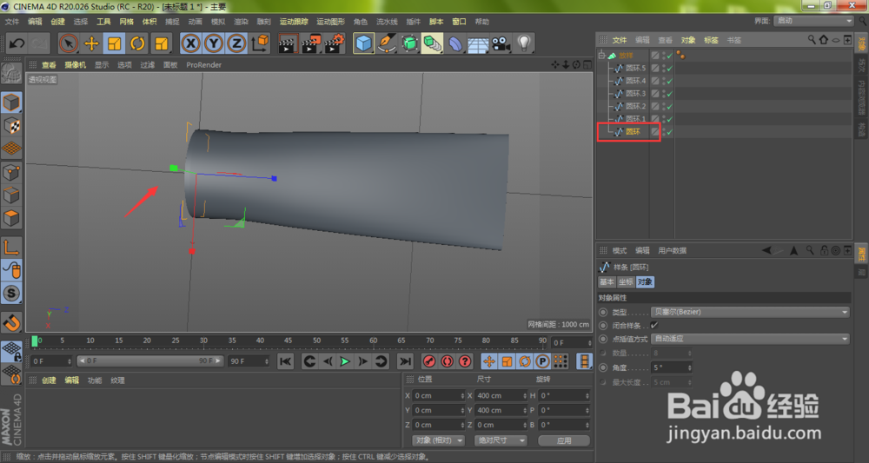The image size is (869, 463).
Task: Open 绝对尺寸 size mode dropdown
Action: [x=501, y=440]
